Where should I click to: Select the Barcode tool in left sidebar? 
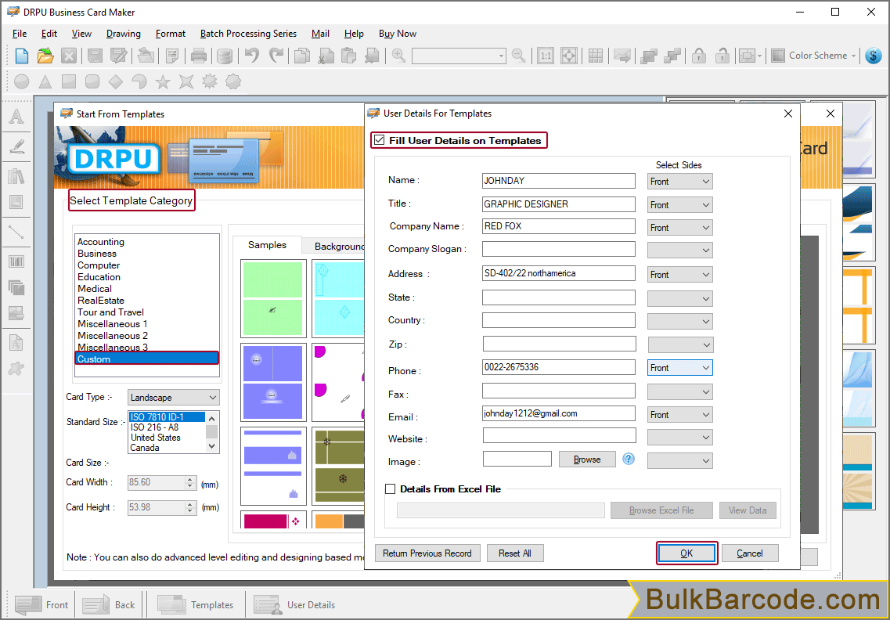click(16, 261)
